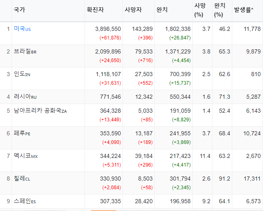Sort by the 국가 column header
Screen dimensions: 264x211
pos(19,9)
